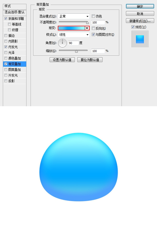Enable 等高线 checkbox
The height and width of the screenshot is (232, 157).
click(x=9, y=24)
